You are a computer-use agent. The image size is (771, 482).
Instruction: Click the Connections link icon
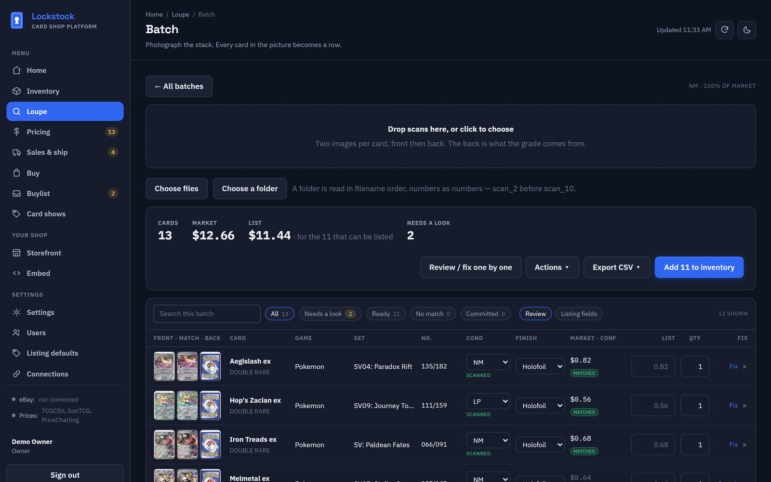click(16, 374)
